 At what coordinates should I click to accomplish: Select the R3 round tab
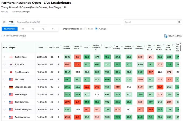click(43, 29)
